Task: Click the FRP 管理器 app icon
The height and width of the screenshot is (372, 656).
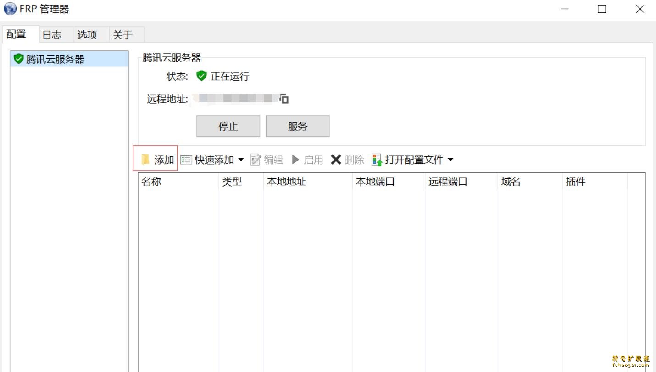Action: pos(10,9)
